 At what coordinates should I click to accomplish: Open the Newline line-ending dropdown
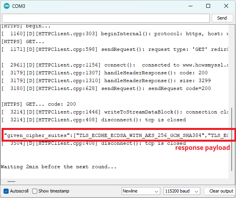[x=141, y=191]
